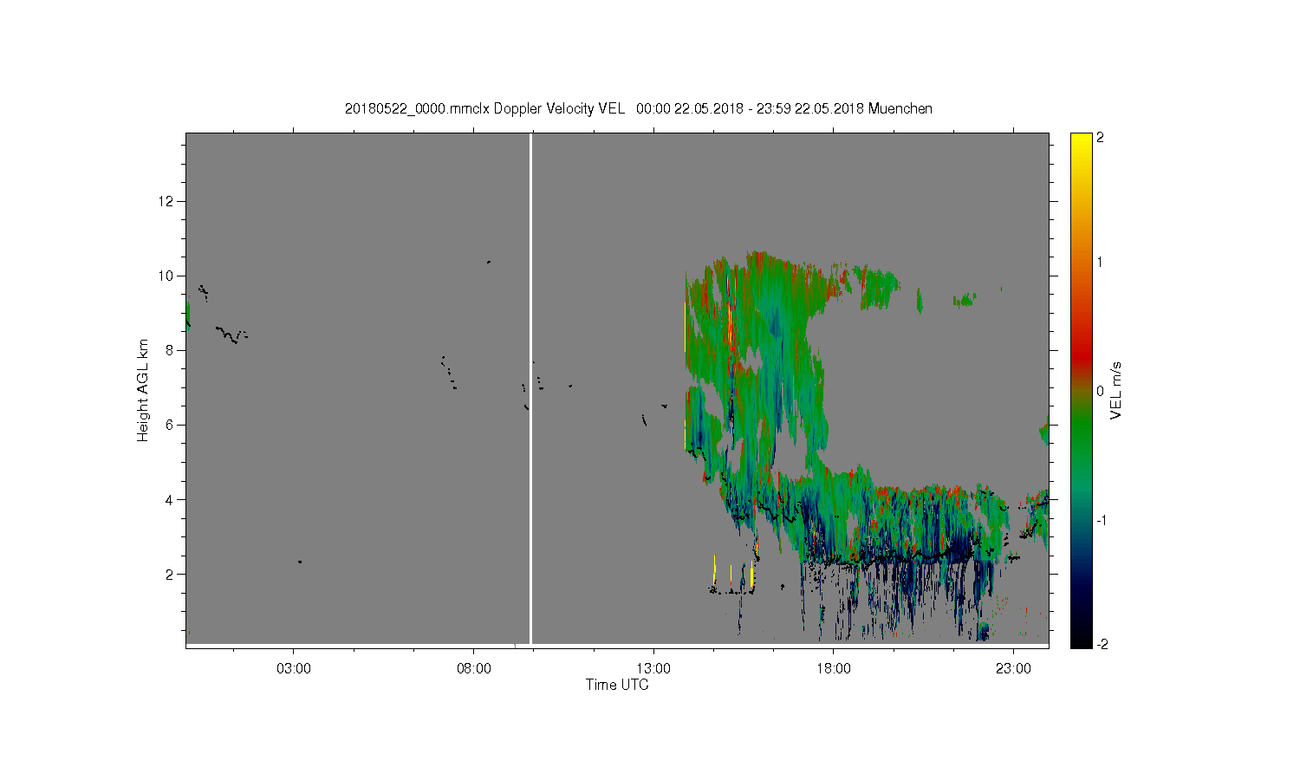Image resolution: width=1300 pixels, height=780 pixels.
Task: Click the colorbar value label 0
Action: coord(1100,391)
